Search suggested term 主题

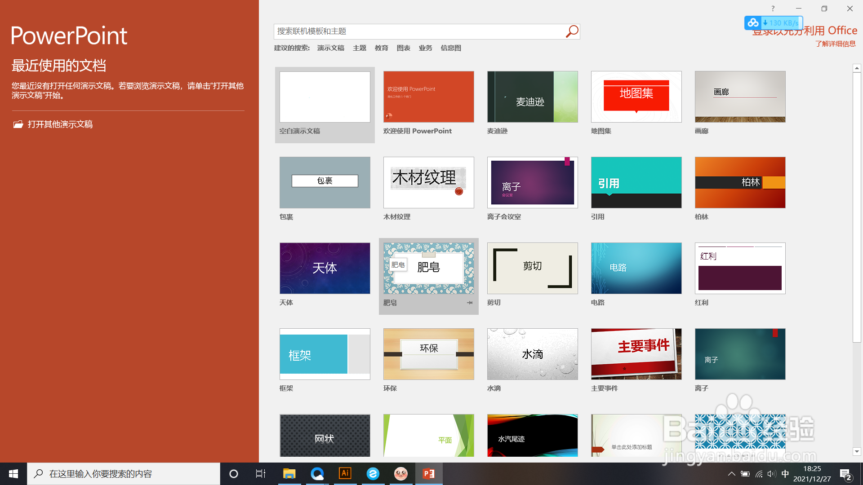point(360,48)
